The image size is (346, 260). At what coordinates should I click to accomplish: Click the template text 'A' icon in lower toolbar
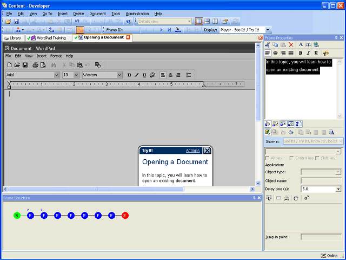331,132
